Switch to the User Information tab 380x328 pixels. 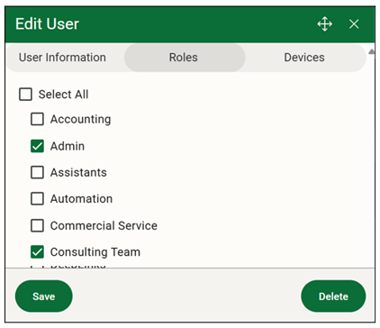(x=62, y=58)
